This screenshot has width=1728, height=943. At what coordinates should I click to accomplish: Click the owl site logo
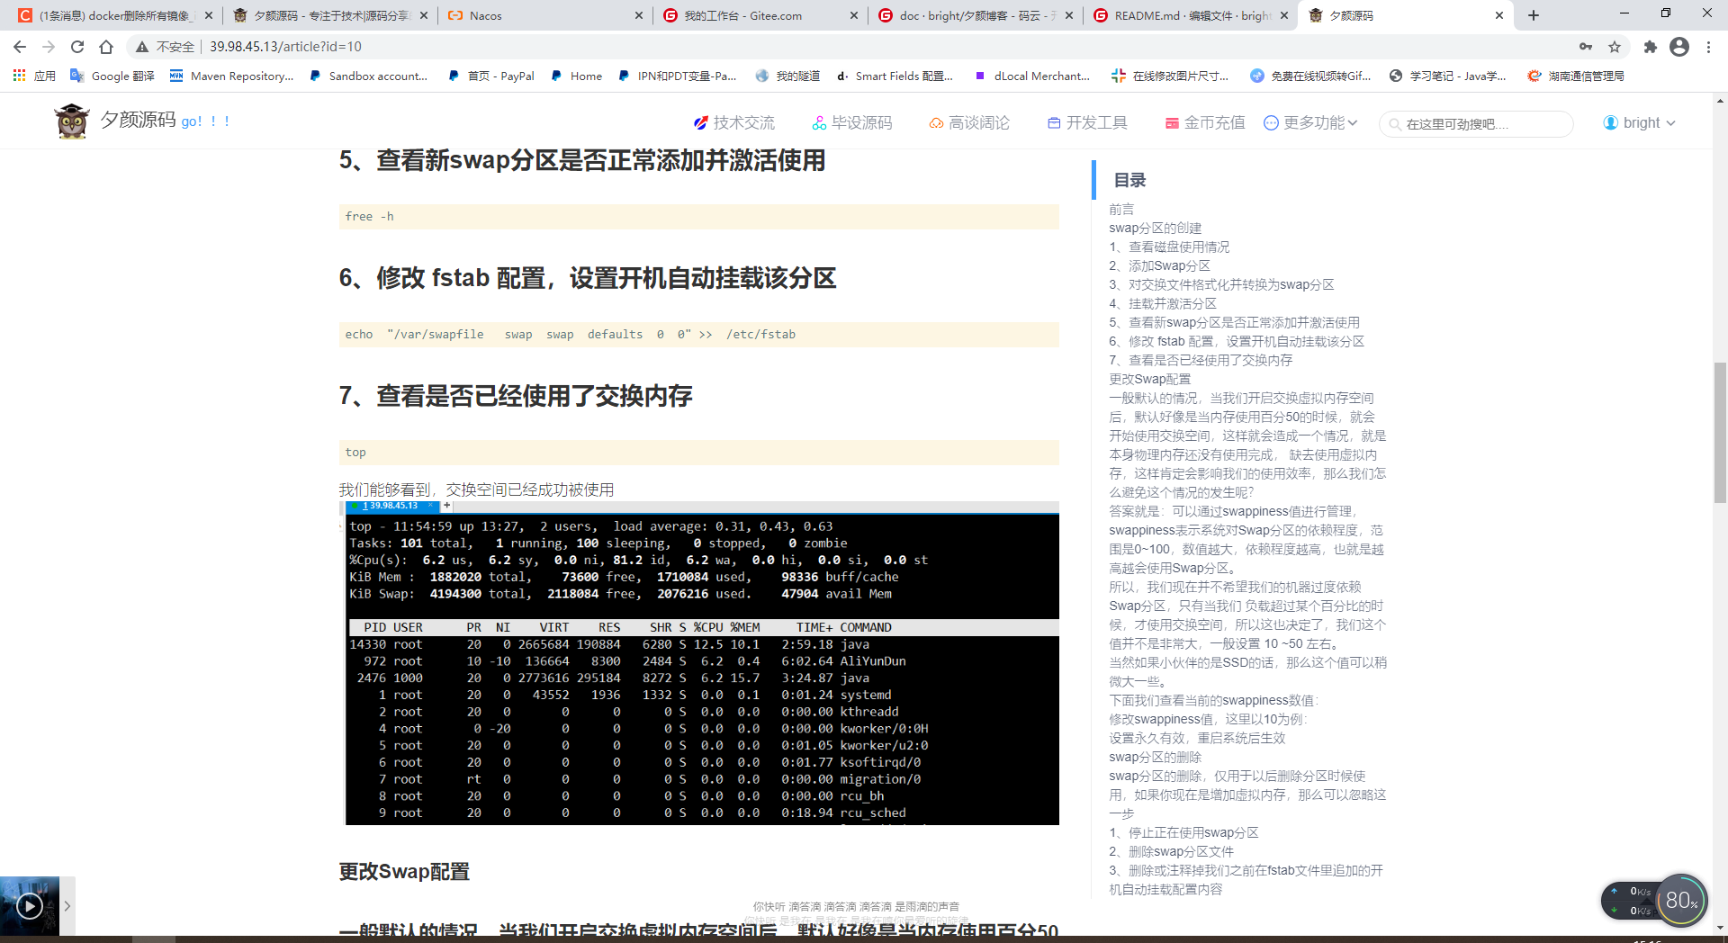click(x=71, y=121)
